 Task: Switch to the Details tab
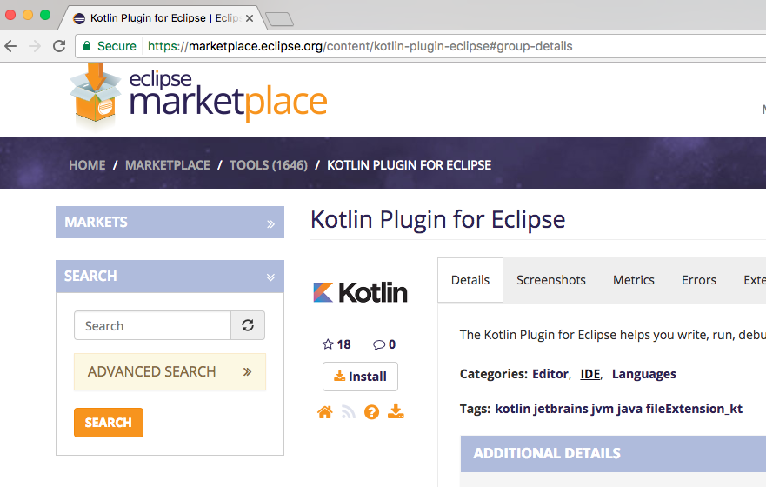point(470,280)
